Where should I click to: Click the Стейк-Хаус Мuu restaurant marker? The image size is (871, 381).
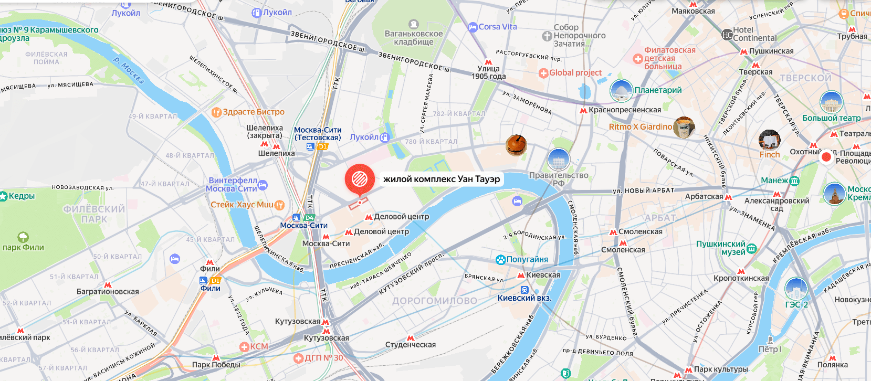(x=279, y=205)
